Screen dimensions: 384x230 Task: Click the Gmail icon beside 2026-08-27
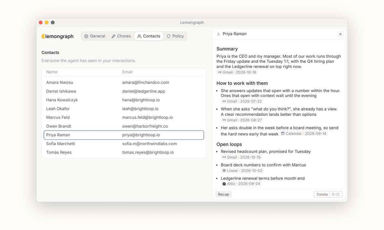tap(224, 120)
